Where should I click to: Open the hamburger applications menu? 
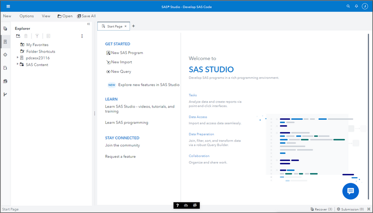8,6
